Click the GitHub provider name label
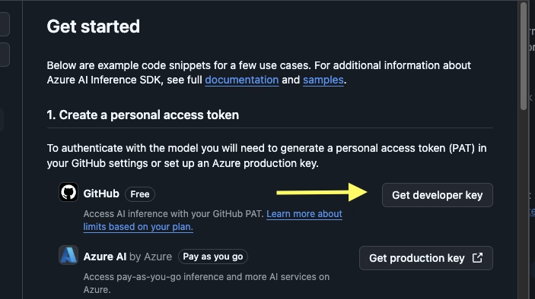 101,194
